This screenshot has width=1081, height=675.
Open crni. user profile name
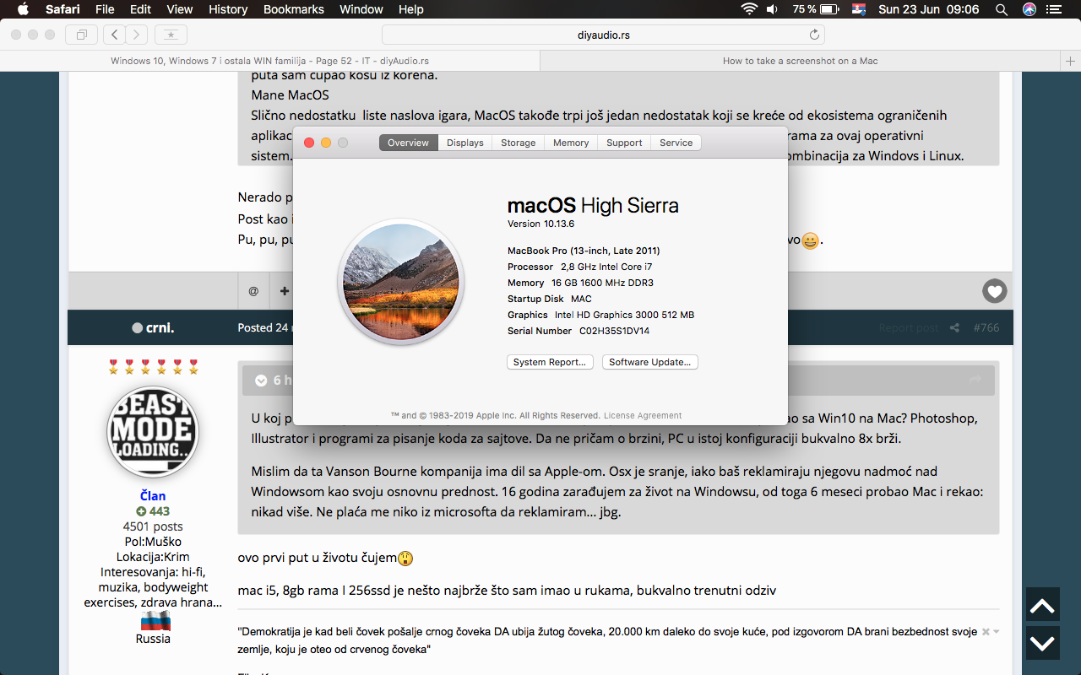pos(160,327)
